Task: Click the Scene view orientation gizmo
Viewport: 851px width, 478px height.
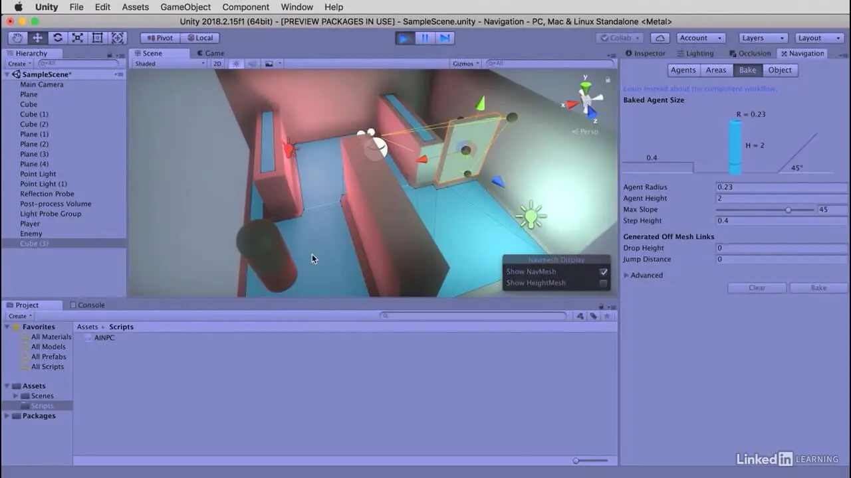Action: point(586,100)
